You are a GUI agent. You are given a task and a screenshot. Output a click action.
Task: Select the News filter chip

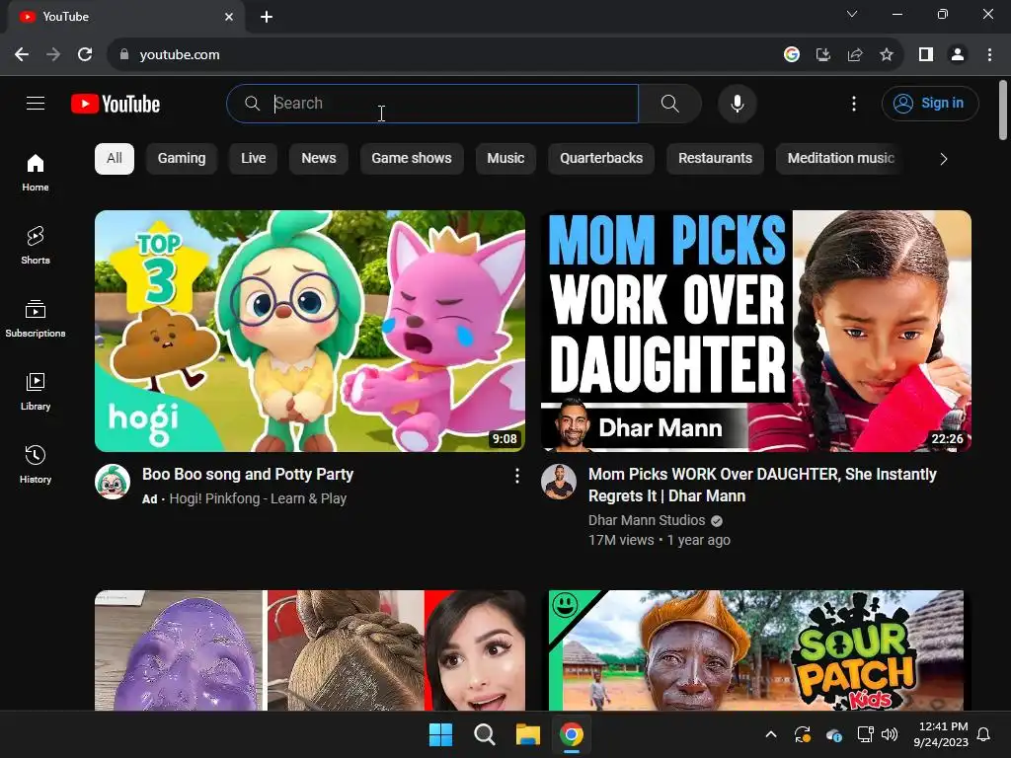click(319, 159)
